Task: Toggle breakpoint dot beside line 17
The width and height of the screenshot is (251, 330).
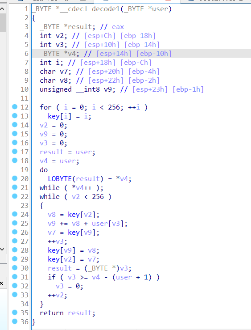Action: pos(15,152)
